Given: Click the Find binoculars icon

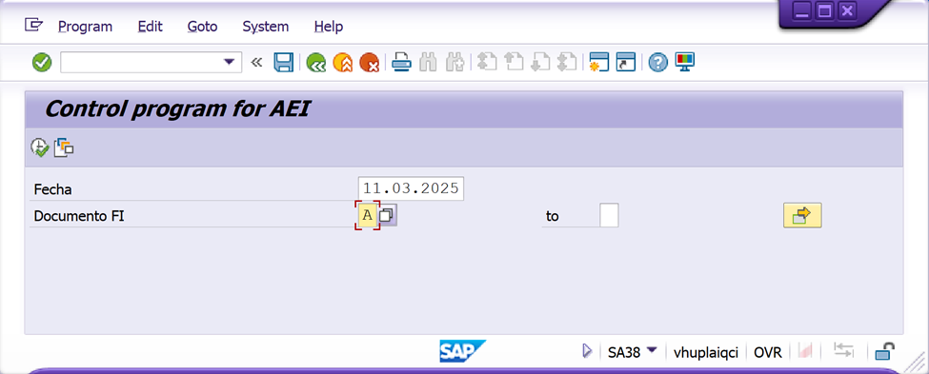Looking at the screenshot, I should coord(428,62).
